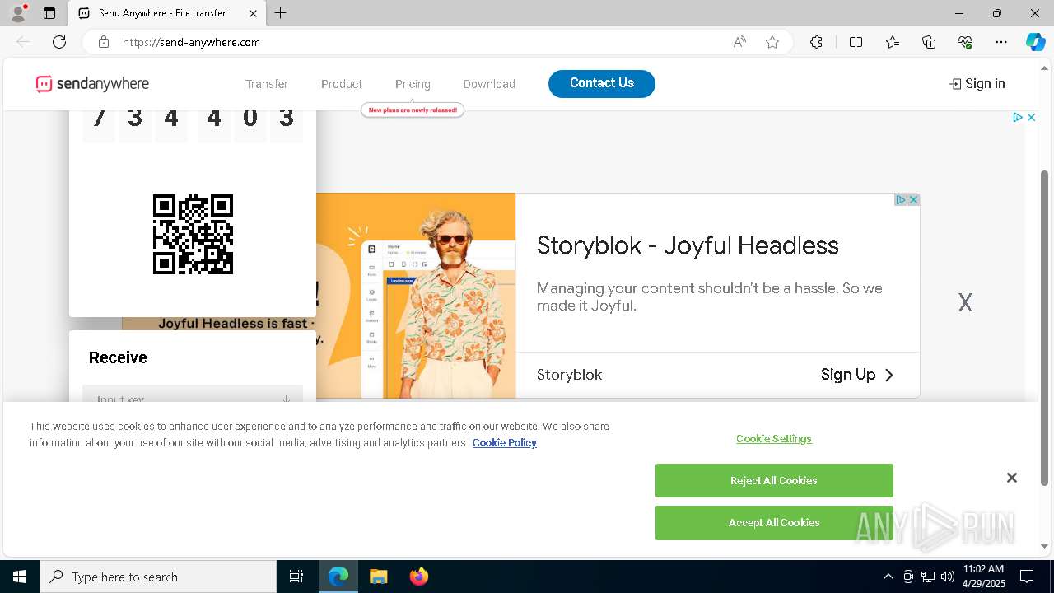The height and width of the screenshot is (593, 1054).
Task: Open the Transfer menu
Action: [267, 84]
